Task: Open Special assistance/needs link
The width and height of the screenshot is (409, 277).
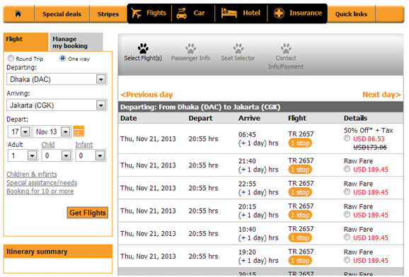Action: [42, 183]
